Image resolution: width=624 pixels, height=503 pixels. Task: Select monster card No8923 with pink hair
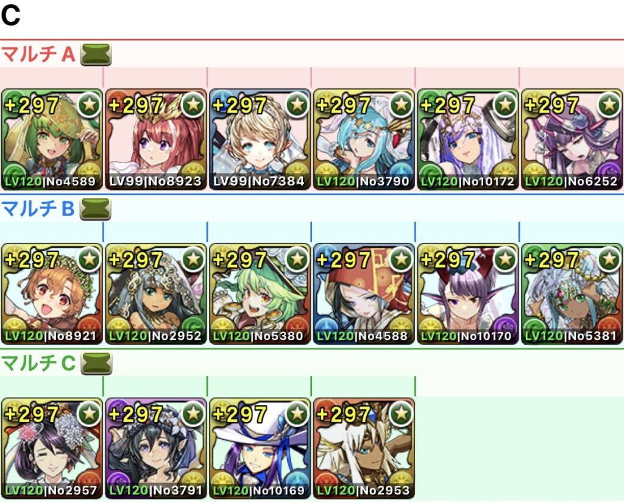155,139
